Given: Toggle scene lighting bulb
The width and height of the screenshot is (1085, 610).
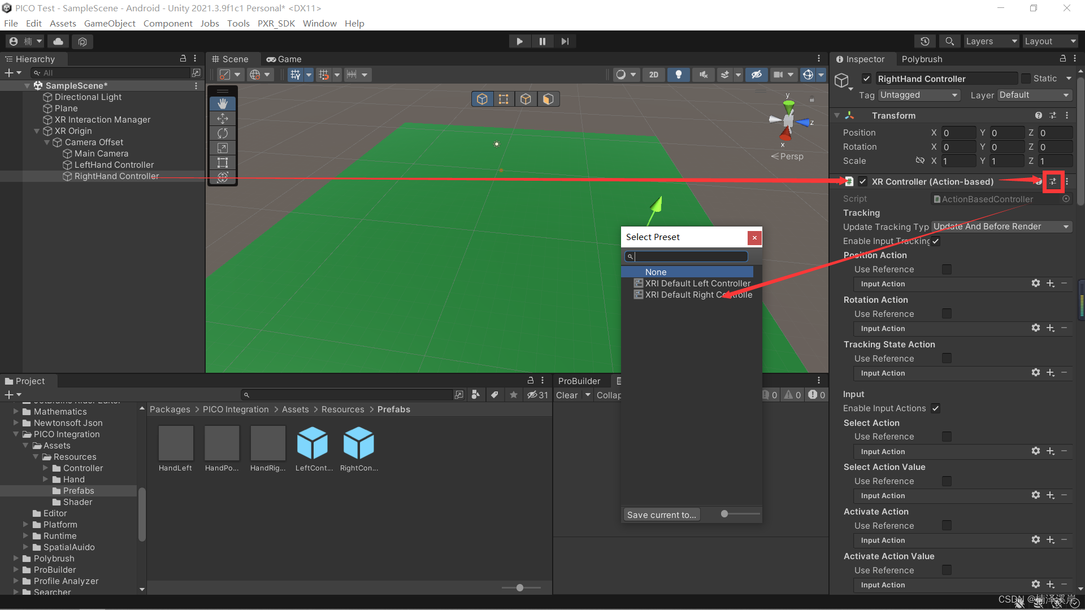Looking at the screenshot, I should [679, 75].
